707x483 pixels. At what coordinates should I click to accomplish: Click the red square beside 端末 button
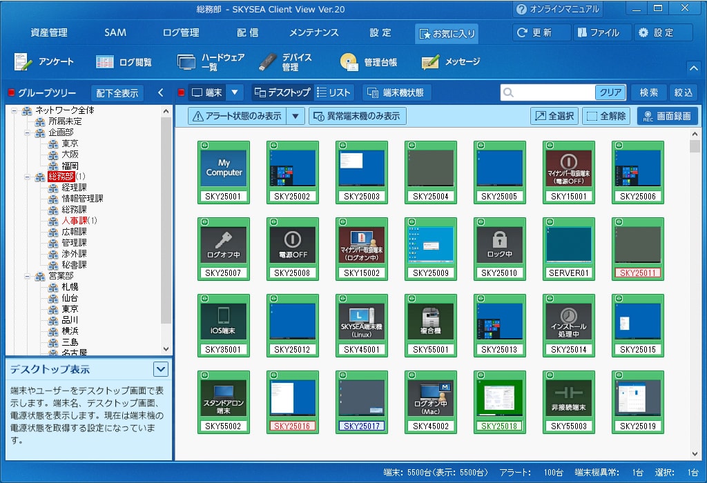coord(182,93)
